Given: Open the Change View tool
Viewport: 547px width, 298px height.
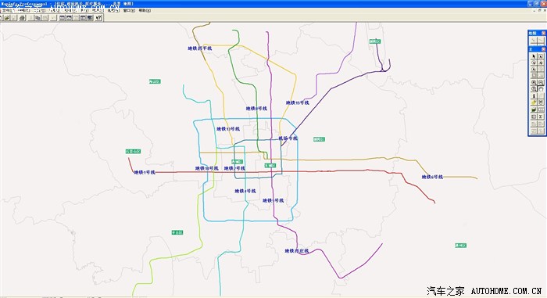Looking at the screenshot, I should click(534, 89).
